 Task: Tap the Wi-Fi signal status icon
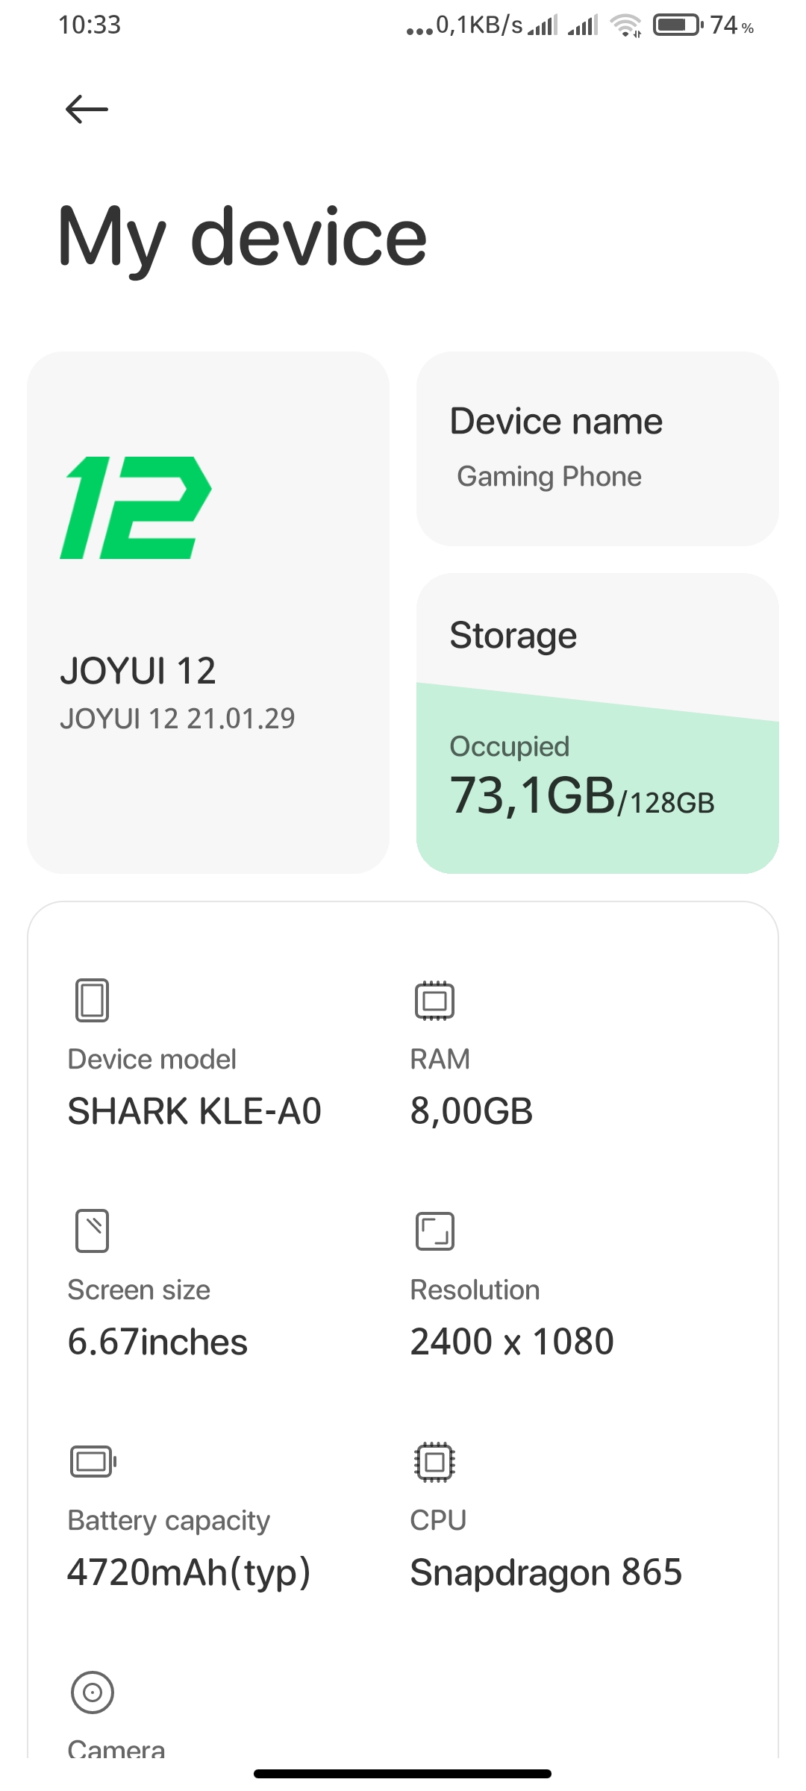tap(625, 25)
